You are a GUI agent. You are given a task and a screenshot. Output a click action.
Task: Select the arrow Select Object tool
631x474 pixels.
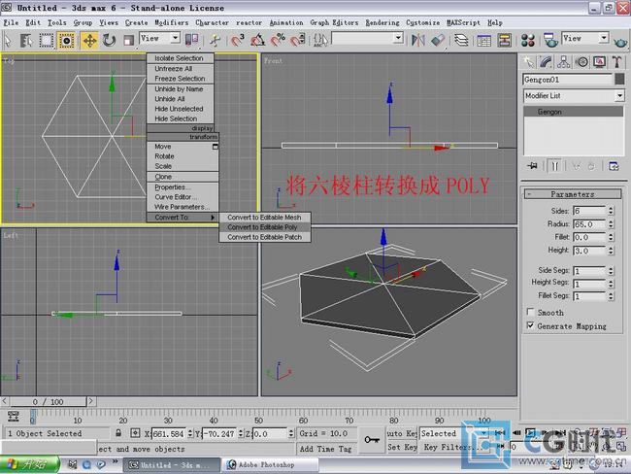point(8,40)
